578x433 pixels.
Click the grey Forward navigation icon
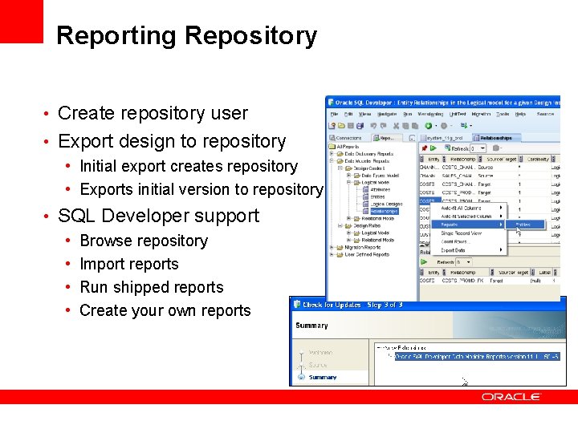pyautogui.click(x=444, y=126)
